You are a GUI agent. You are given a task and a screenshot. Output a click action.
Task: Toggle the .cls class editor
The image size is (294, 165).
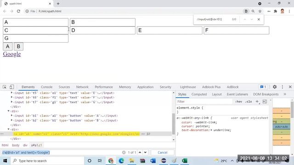coord(249,101)
